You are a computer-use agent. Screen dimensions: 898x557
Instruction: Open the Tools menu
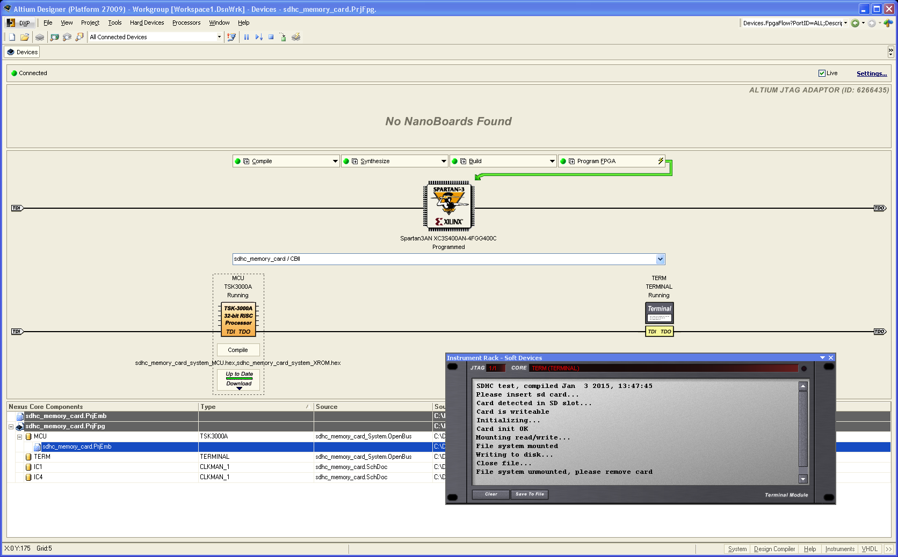click(115, 23)
